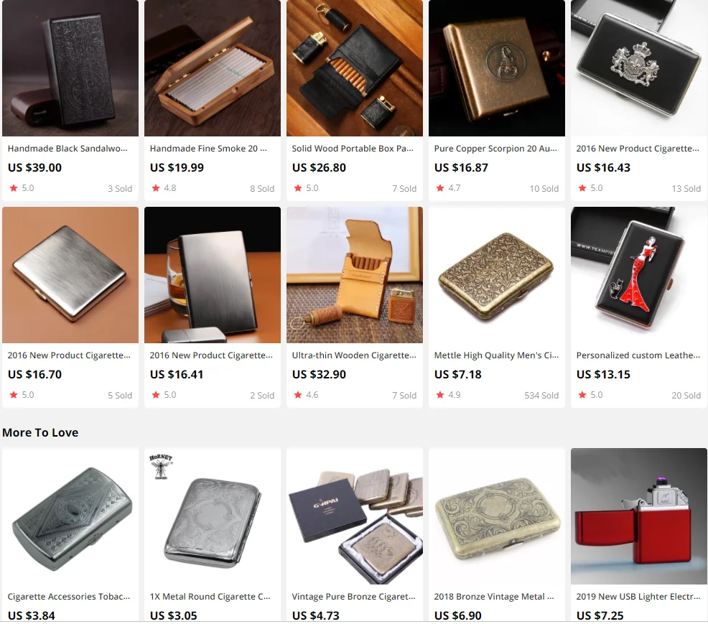708x624 pixels.
Task: Open the Solid Wood Portable Box title
Action: point(353,149)
